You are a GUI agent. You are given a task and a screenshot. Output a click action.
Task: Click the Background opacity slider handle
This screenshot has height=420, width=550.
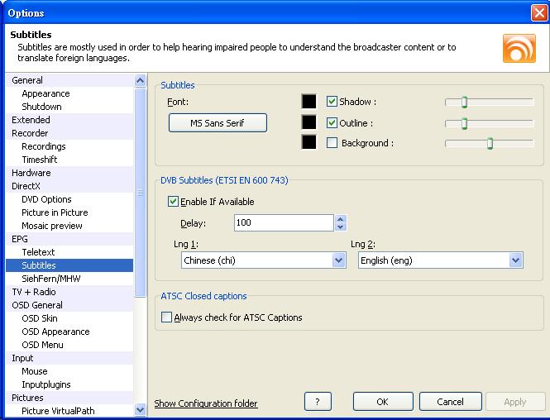tap(490, 143)
